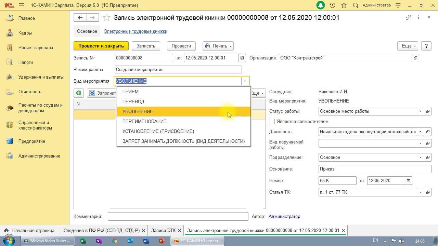Open calendar picker for record date

pos(242,58)
